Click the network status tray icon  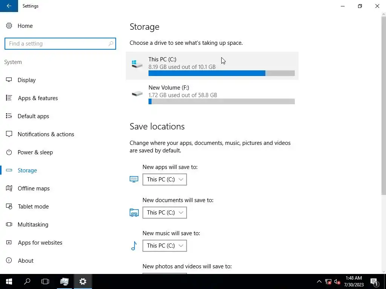[328, 281]
